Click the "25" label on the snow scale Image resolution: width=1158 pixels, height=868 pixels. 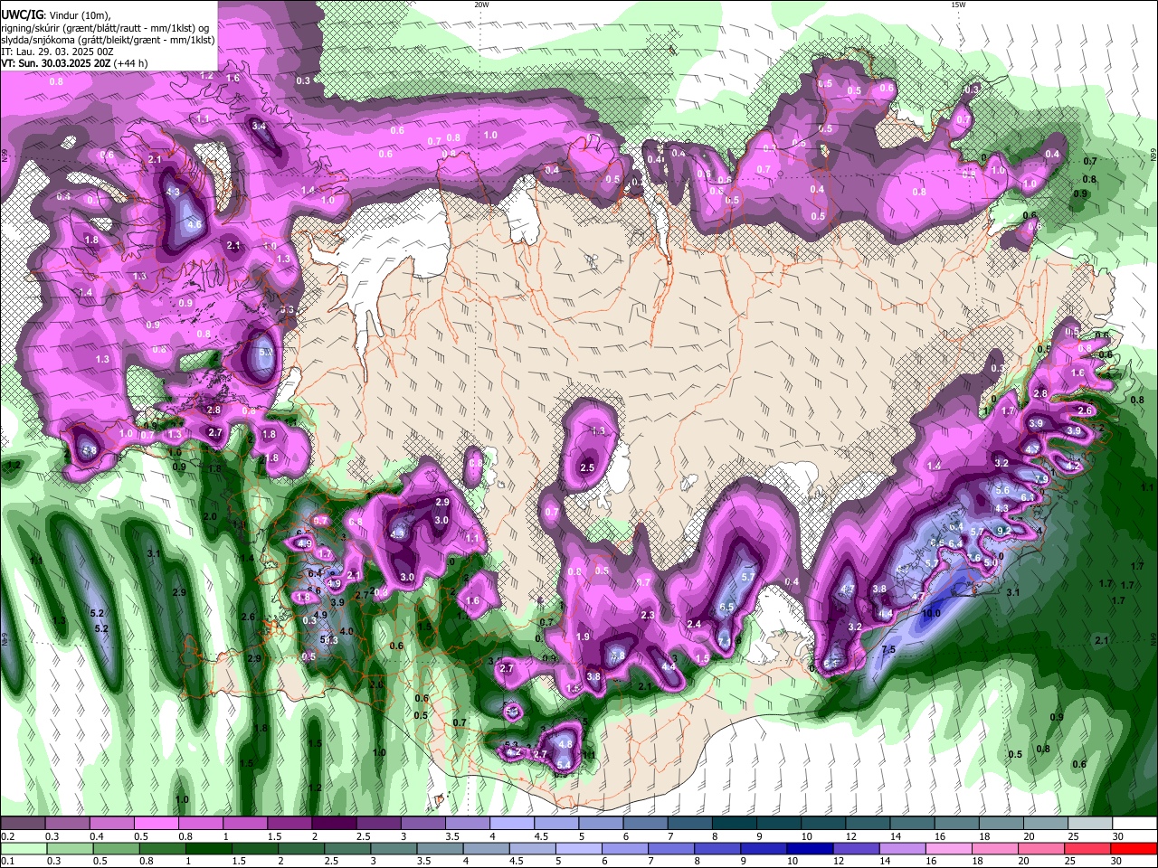point(1074,836)
